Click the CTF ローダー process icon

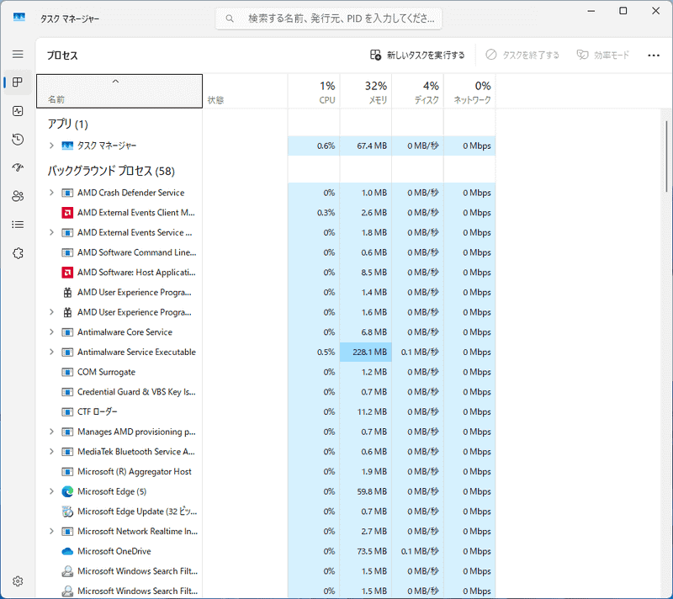[x=67, y=412]
